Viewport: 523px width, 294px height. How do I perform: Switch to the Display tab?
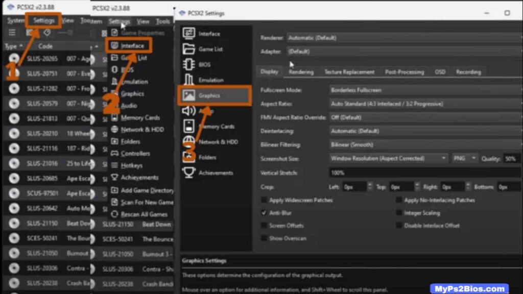[269, 71]
